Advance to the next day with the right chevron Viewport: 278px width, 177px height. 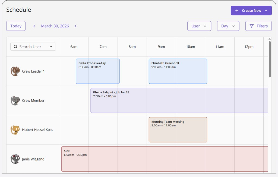click(75, 26)
